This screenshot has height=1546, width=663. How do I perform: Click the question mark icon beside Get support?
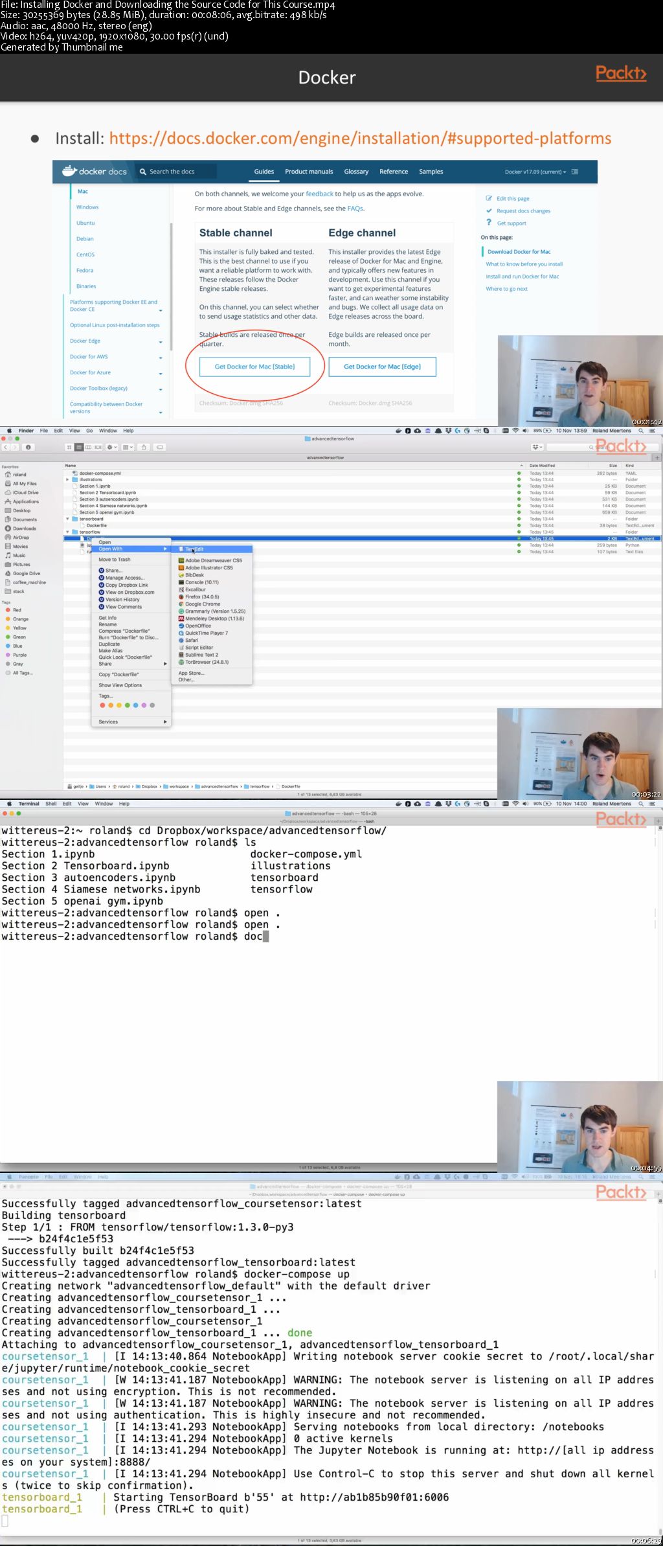point(489,223)
